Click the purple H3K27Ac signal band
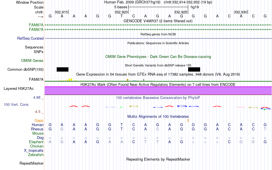The width and height of the screenshot is (272, 170). coord(158,91)
